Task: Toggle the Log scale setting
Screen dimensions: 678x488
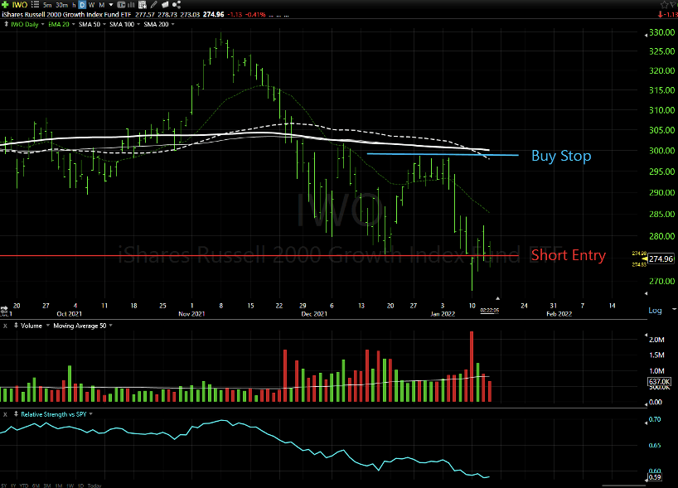Action: (654, 310)
